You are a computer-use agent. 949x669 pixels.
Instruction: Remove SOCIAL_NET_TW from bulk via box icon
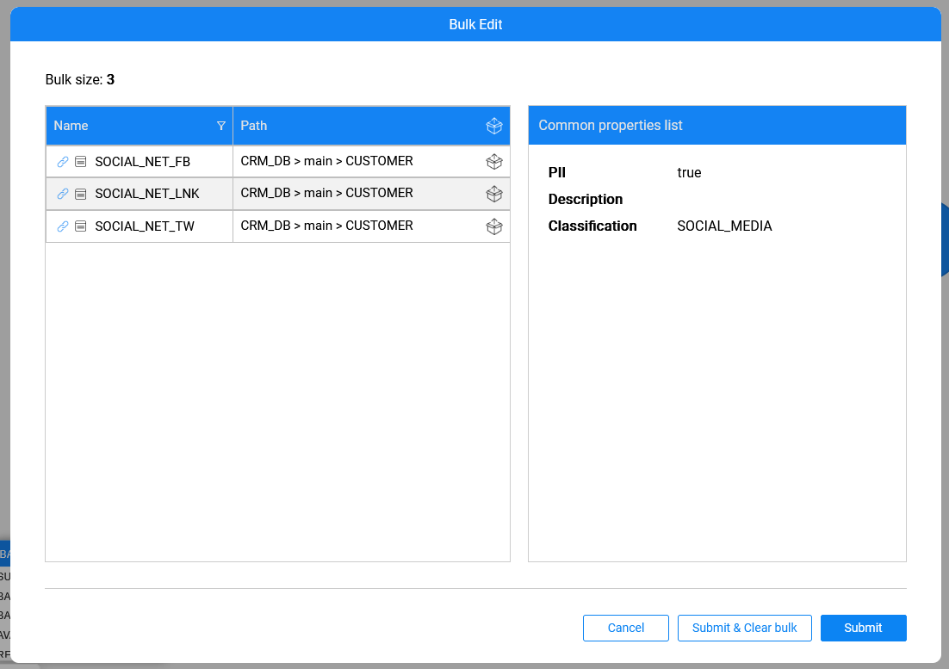493,226
